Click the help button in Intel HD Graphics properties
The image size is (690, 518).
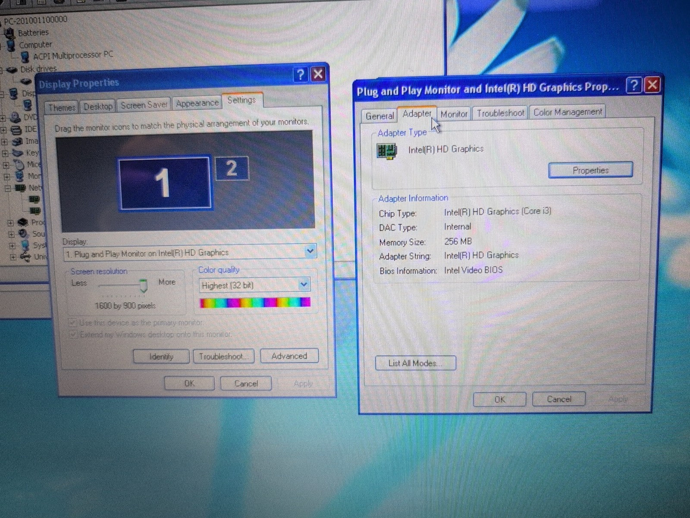[633, 85]
